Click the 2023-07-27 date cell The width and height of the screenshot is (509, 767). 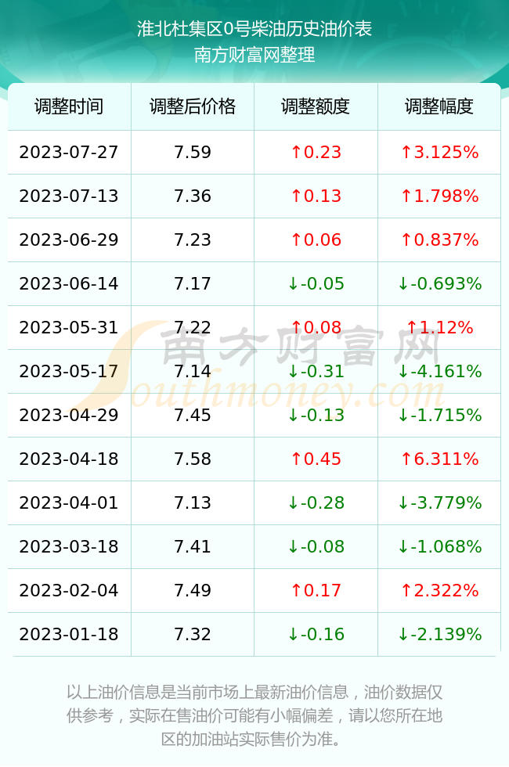tap(69, 152)
